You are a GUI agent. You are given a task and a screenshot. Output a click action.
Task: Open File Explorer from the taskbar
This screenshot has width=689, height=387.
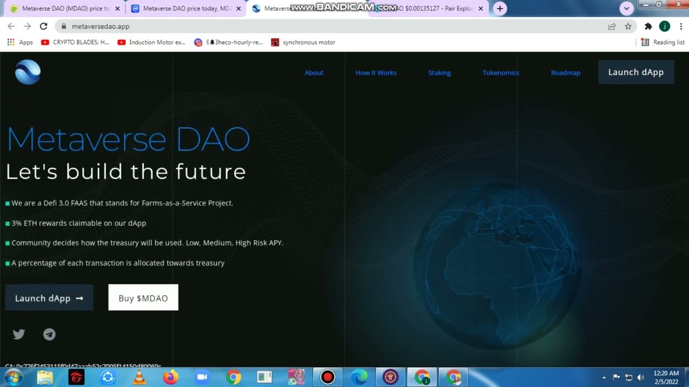[45, 377]
